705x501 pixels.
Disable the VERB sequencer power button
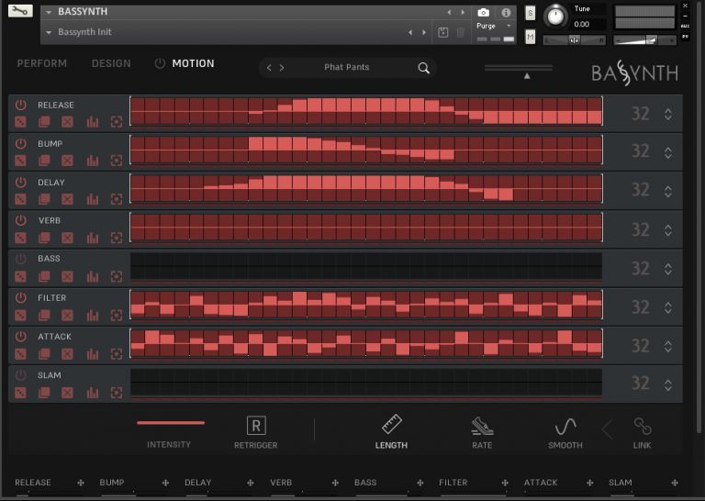coord(21,220)
